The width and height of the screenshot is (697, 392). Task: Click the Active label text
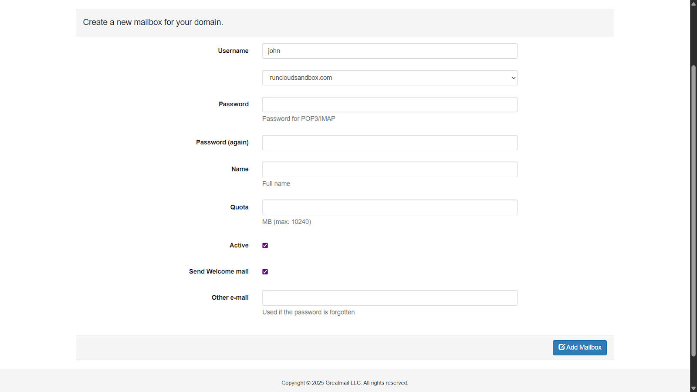pyautogui.click(x=239, y=246)
